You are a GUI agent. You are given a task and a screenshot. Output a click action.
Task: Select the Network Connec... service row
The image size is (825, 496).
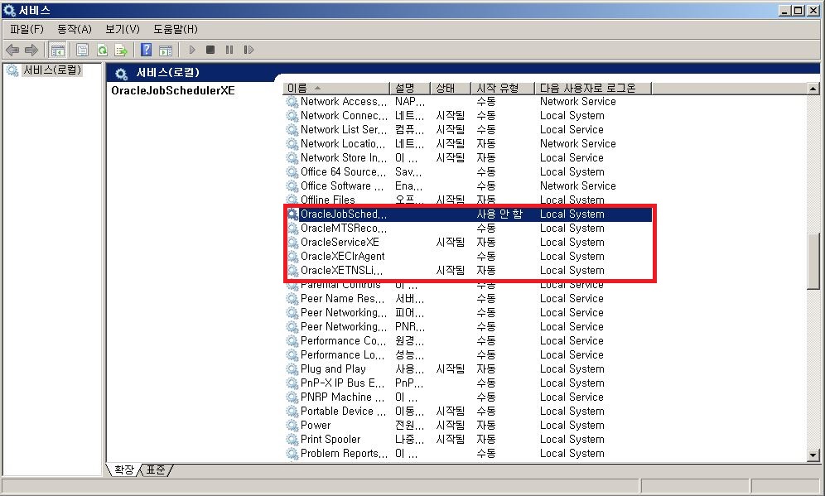pos(468,116)
